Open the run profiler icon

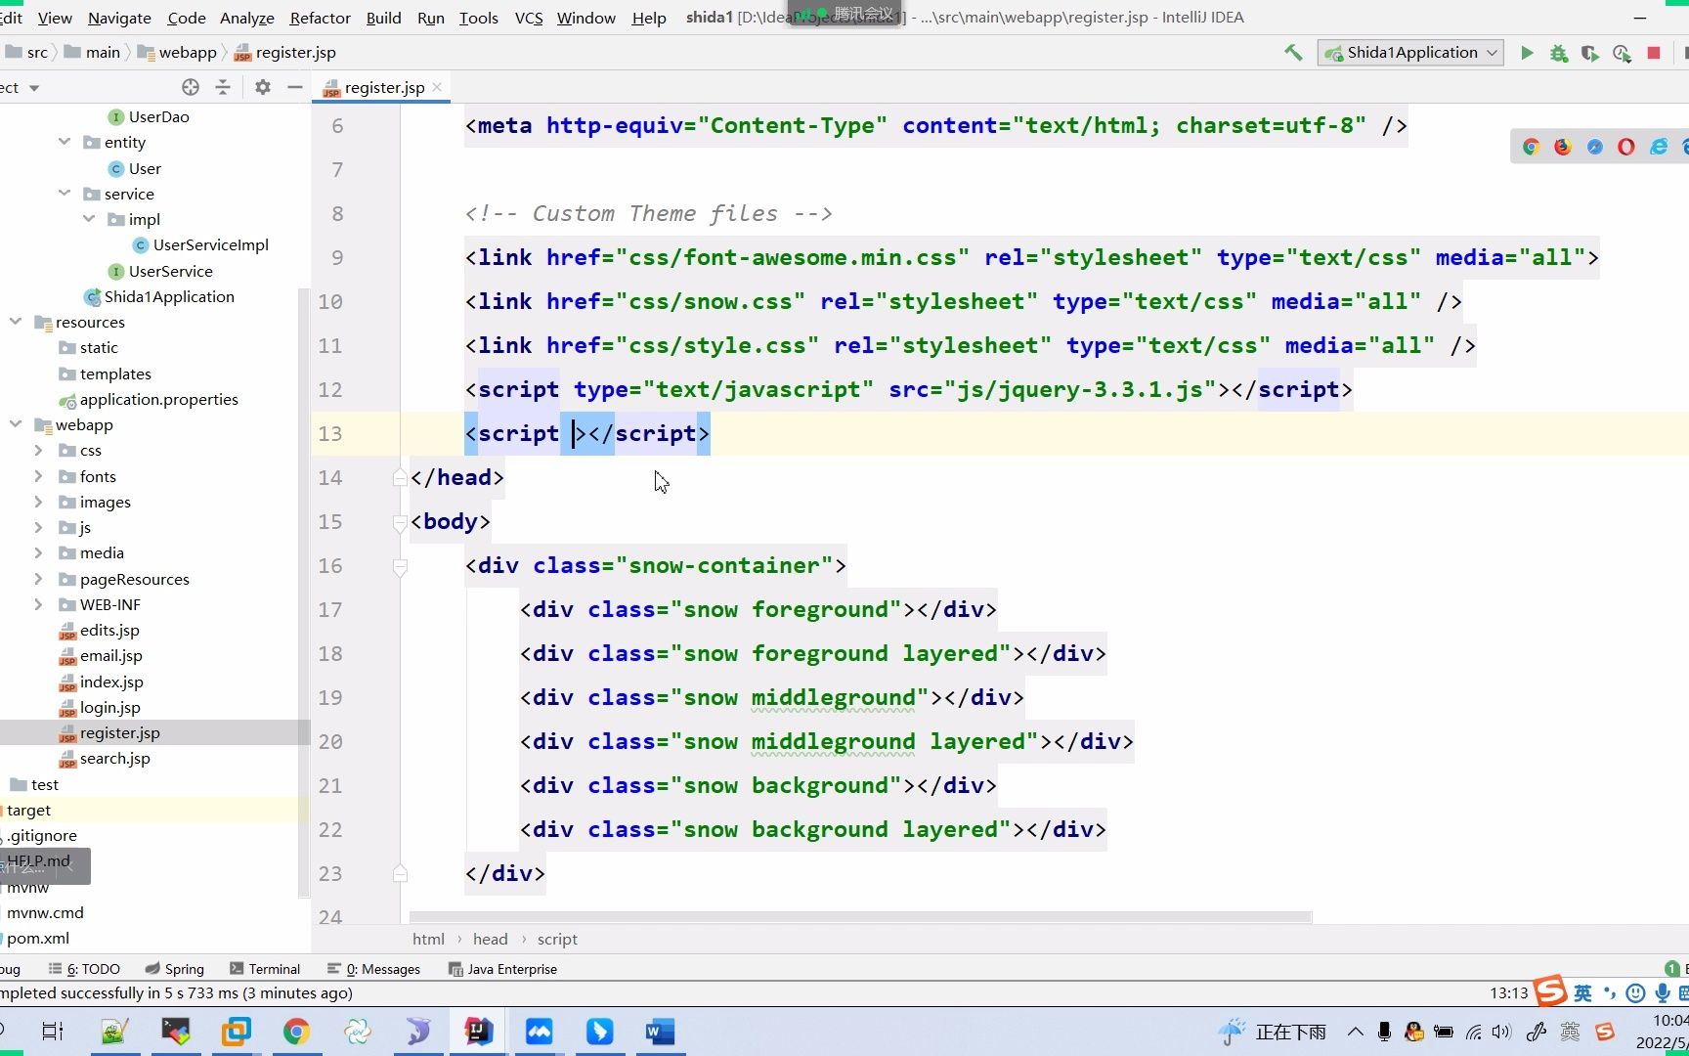tap(1623, 53)
